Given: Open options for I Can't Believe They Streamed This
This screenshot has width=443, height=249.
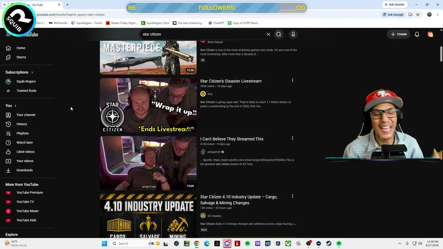Looking at the screenshot, I should click(x=292, y=138).
